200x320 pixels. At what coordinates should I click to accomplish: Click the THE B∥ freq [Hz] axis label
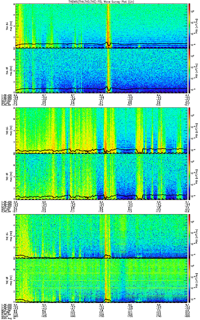pos(11,280)
